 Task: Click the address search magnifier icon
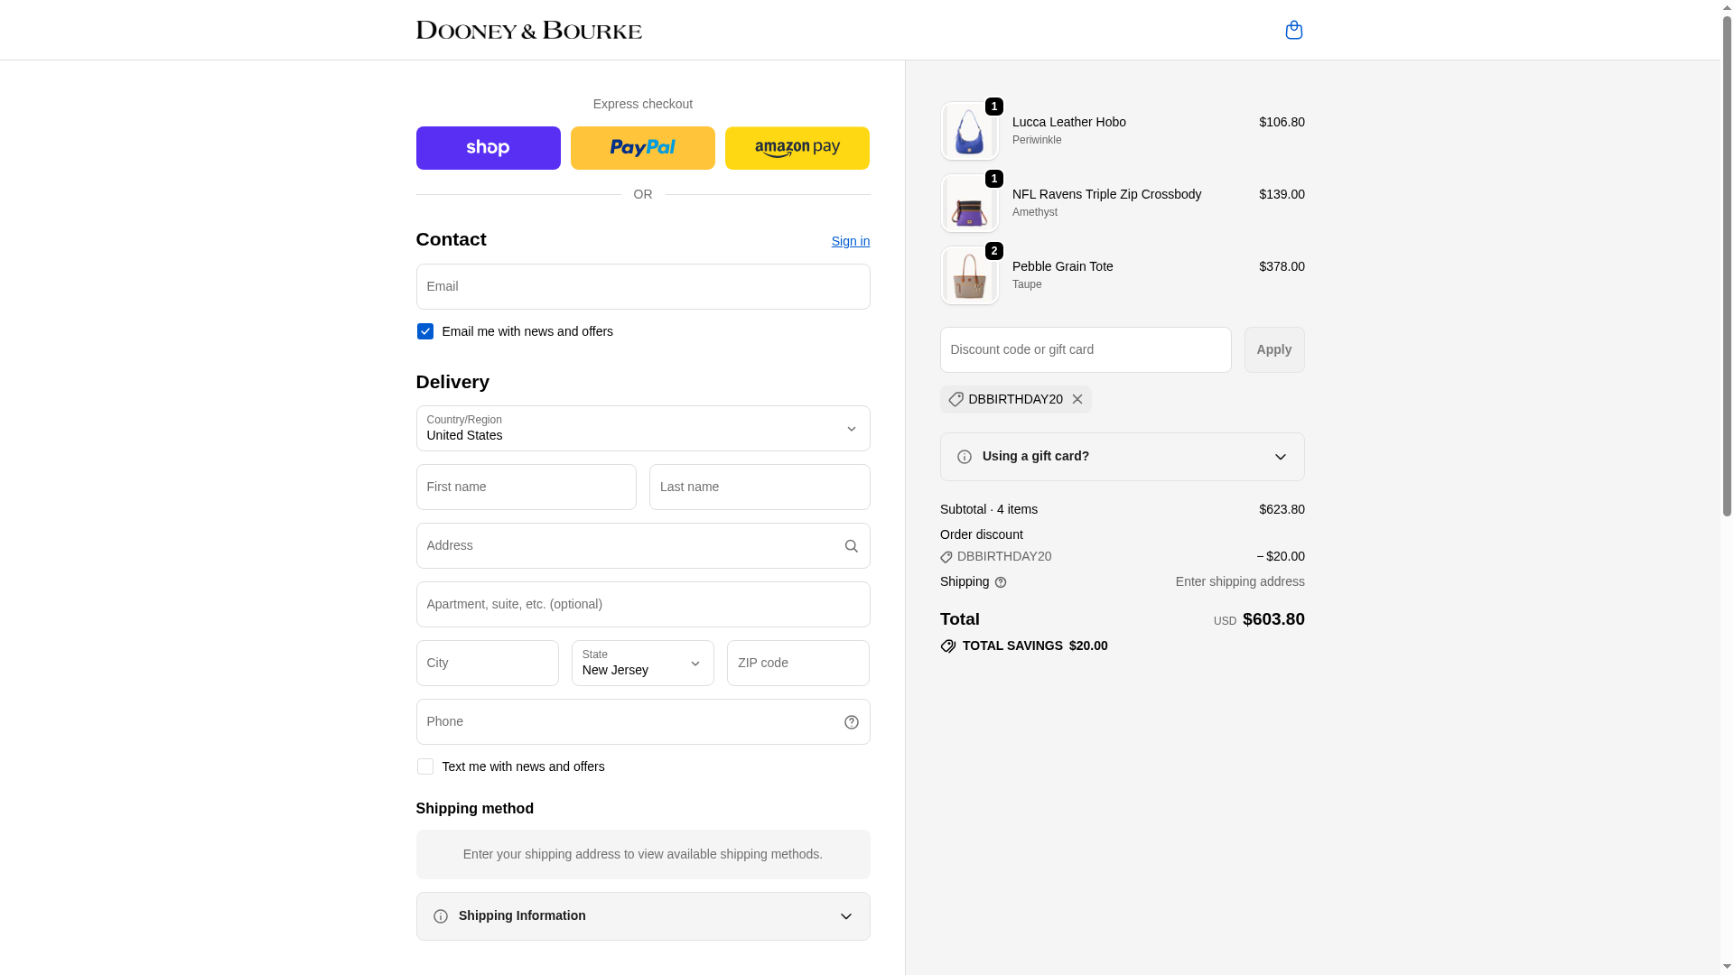point(851,546)
